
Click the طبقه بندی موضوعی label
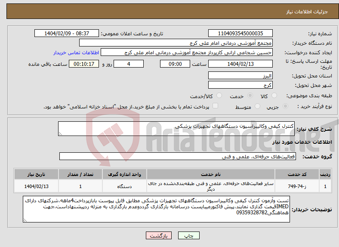click(x=309, y=96)
